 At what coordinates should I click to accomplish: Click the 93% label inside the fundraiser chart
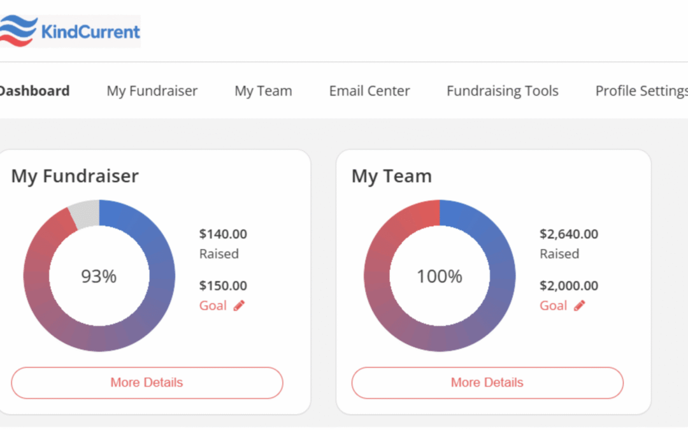pyautogui.click(x=99, y=276)
